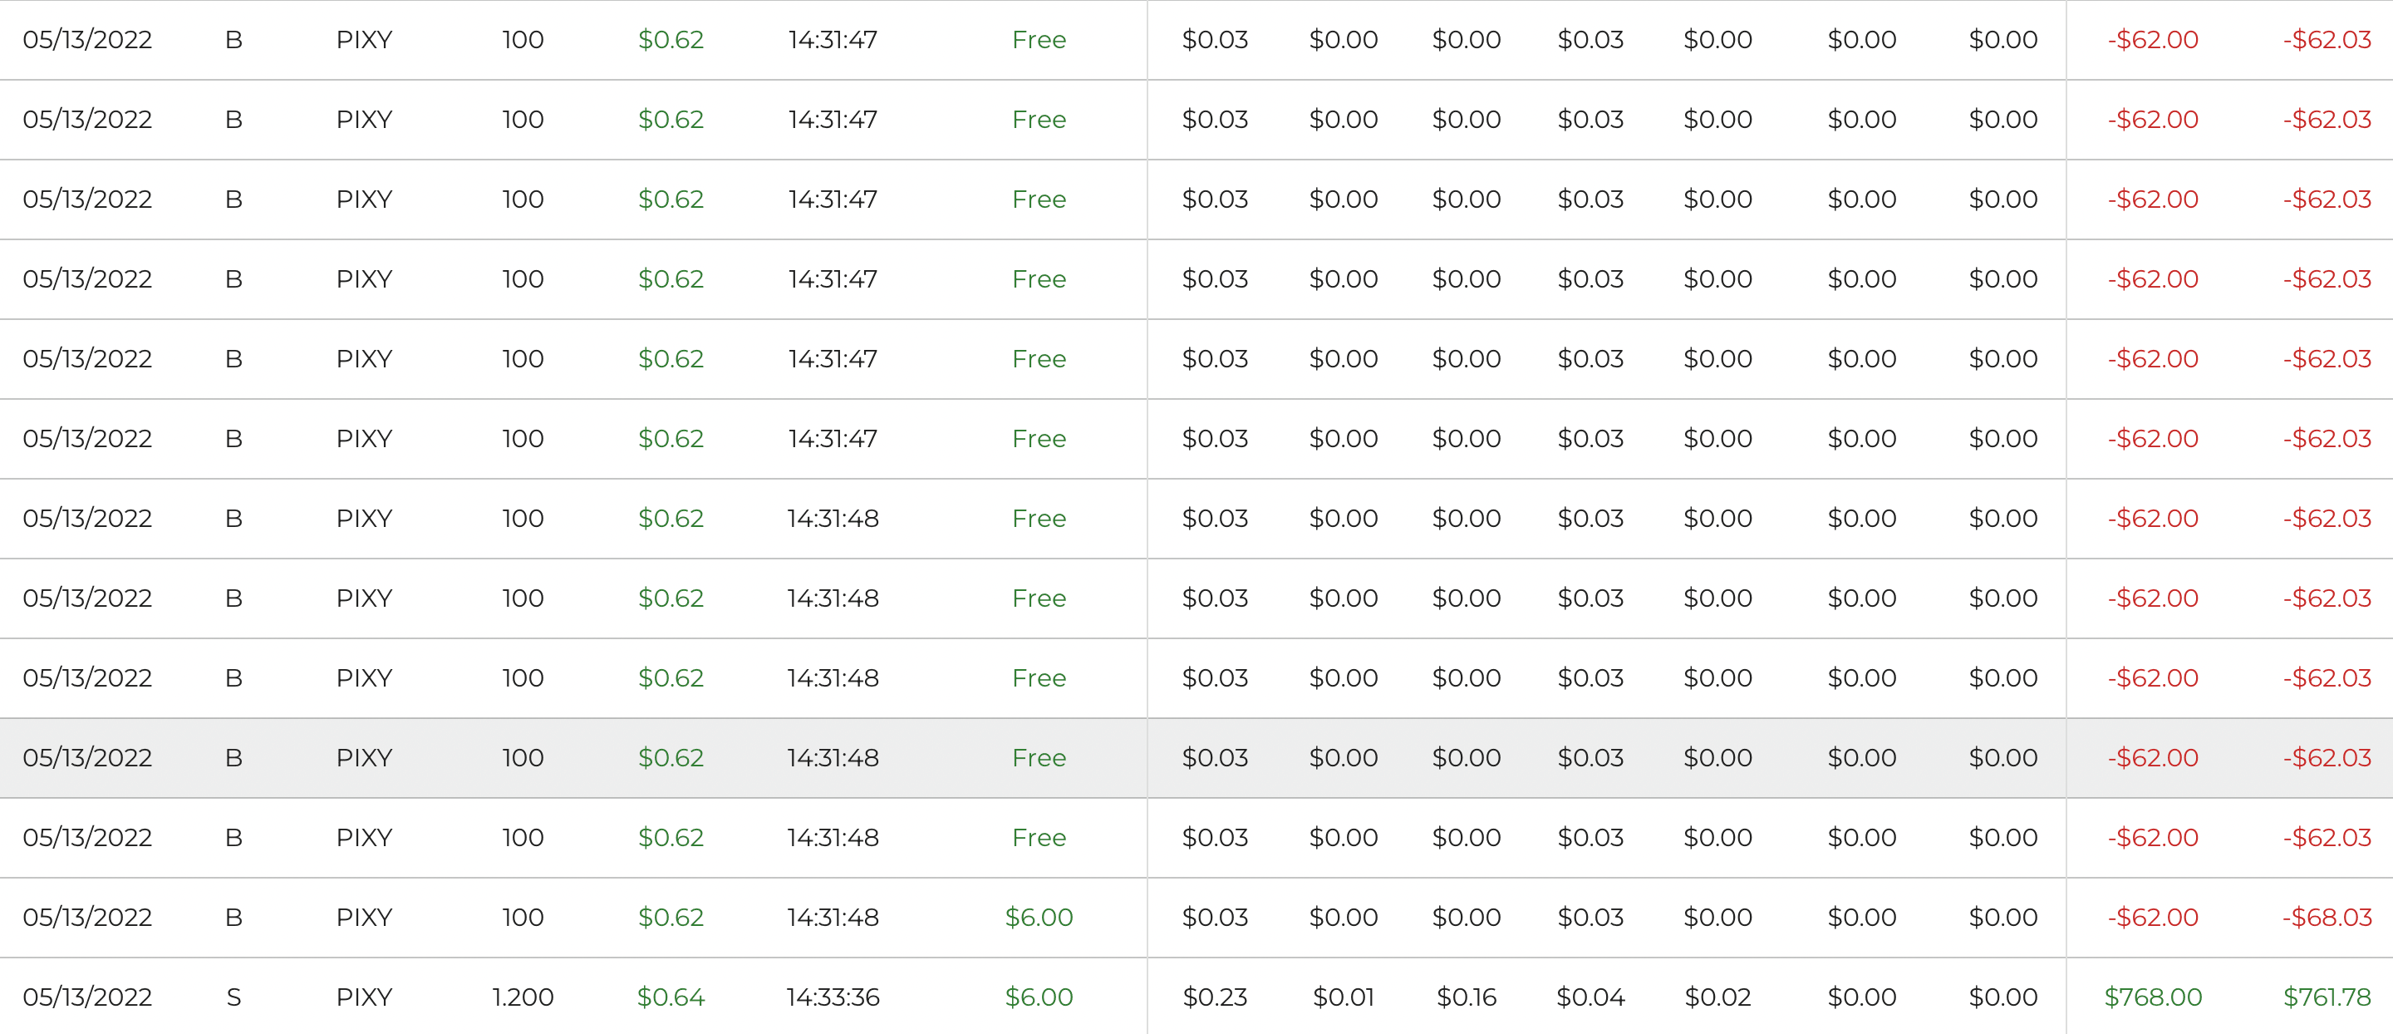Click the $0.16 fee value
Screen dimensions: 2393x1034
pos(1466,997)
